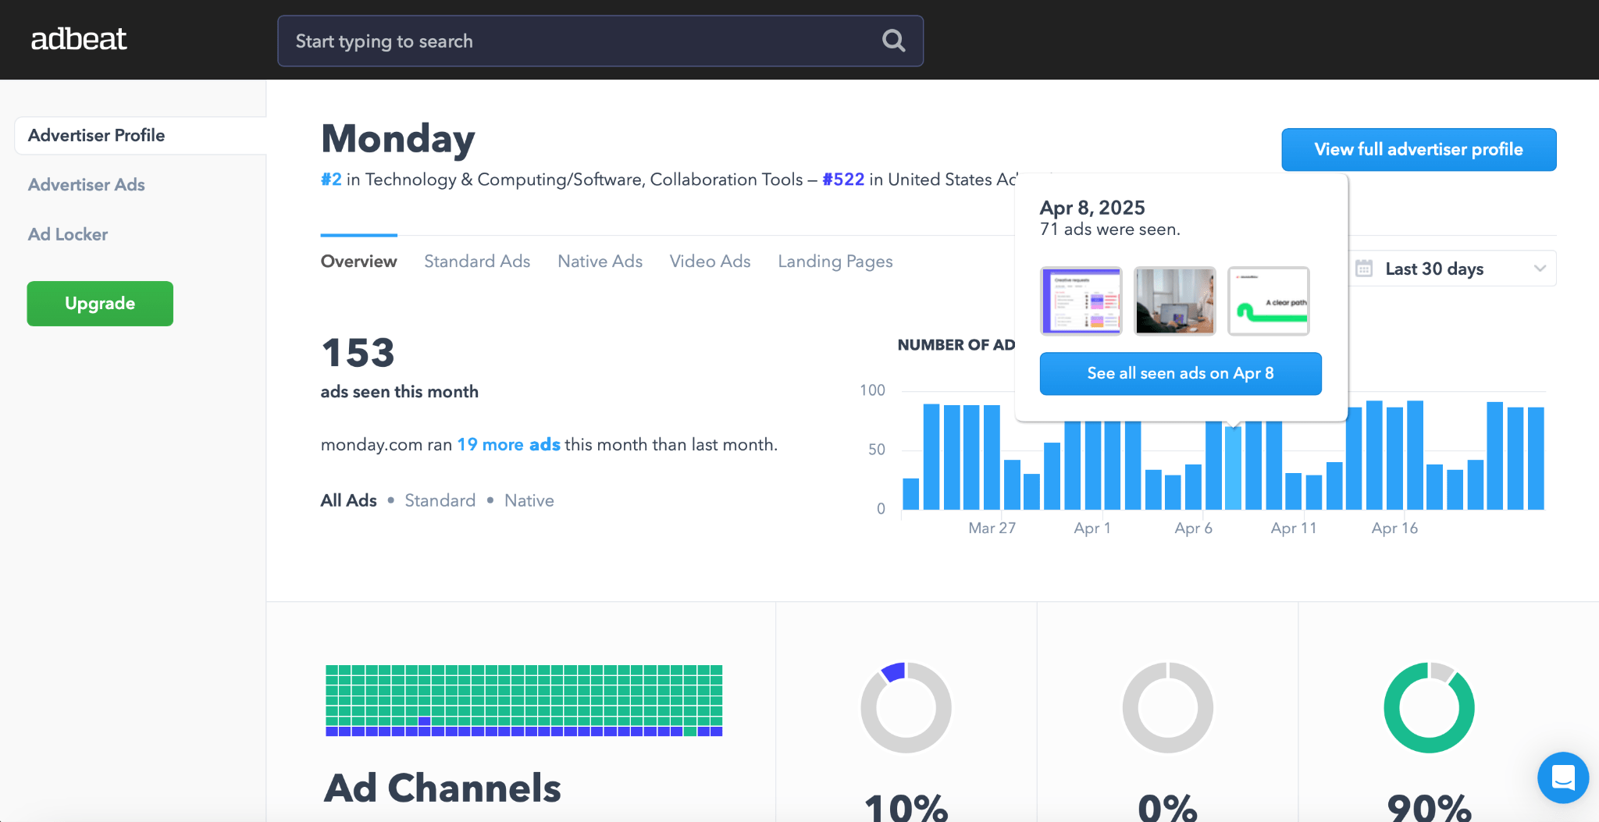Select the Native ads filter
The height and width of the screenshot is (822, 1599).
tap(529, 500)
